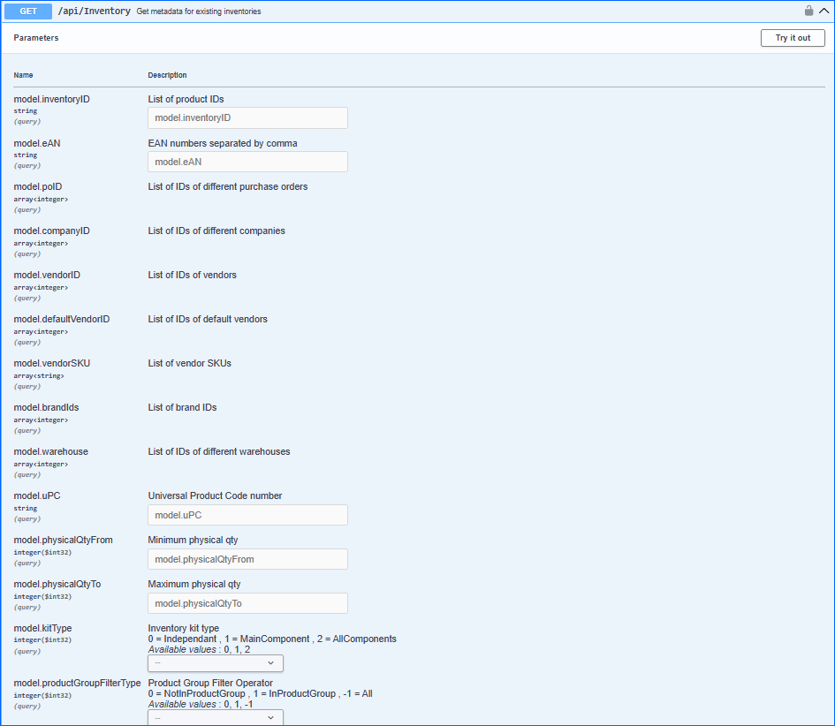The image size is (835, 726).
Task: Click the /api/Inventory endpoint path
Action: coord(94,11)
